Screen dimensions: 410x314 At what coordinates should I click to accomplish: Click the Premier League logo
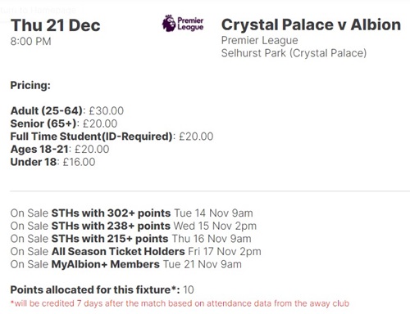pos(183,24)
